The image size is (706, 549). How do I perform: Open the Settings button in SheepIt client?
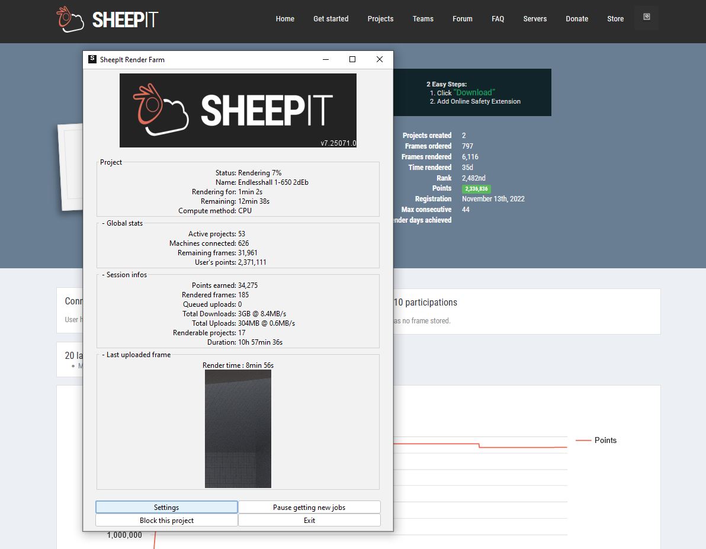coord(166,507)
